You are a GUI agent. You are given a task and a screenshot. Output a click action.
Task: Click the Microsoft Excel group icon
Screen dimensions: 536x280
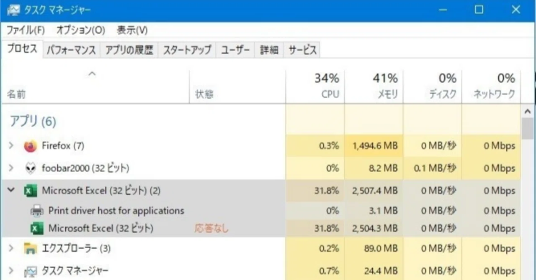30,191
